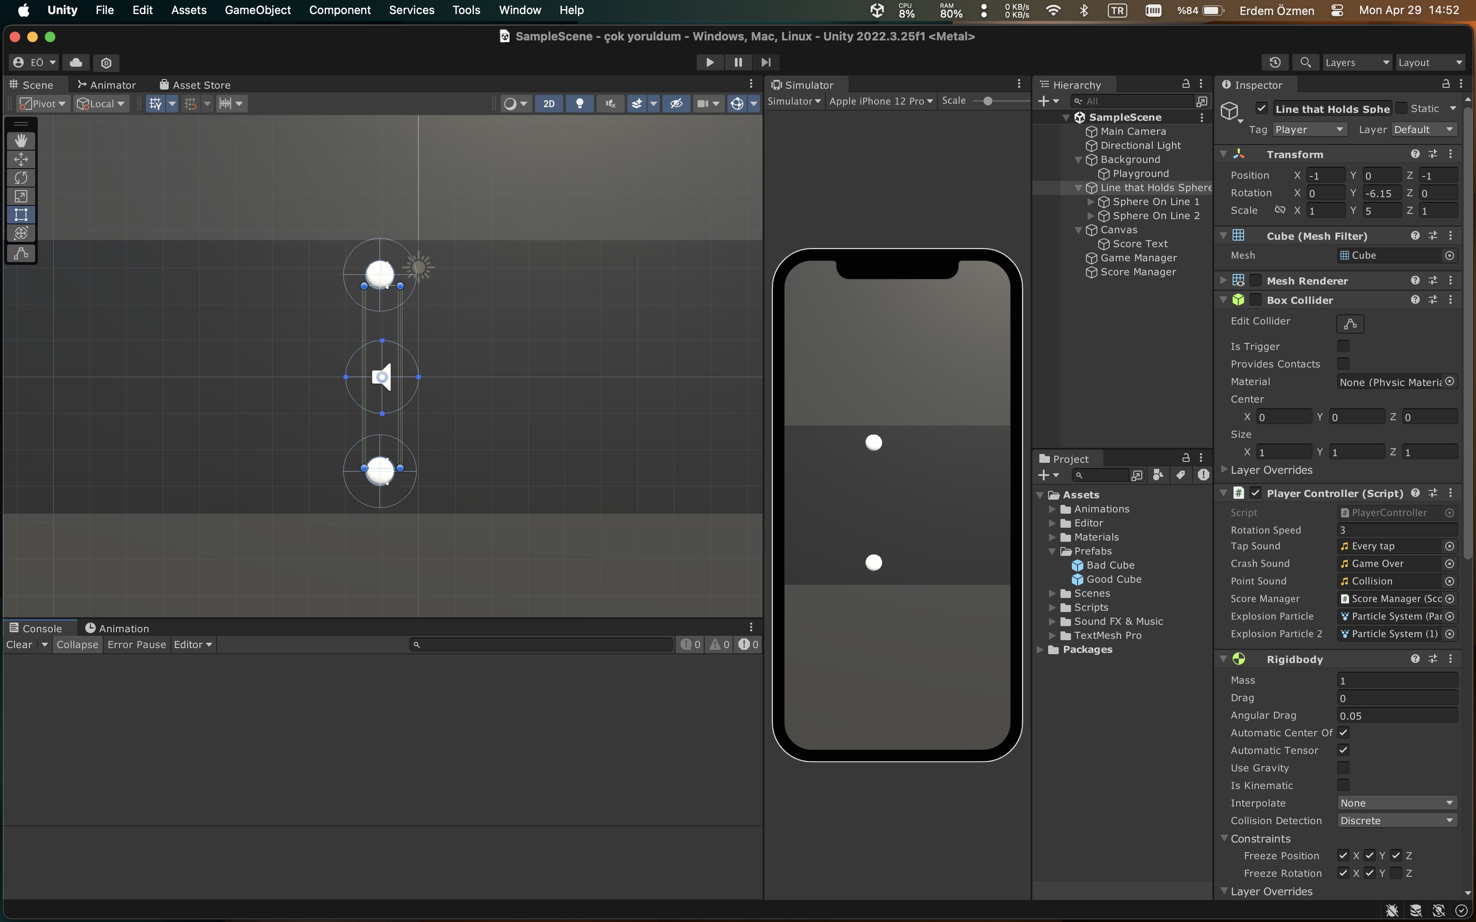Switch to the Animator tab
This screenshot has height=922, width=1476.
[x=107, y=85]
